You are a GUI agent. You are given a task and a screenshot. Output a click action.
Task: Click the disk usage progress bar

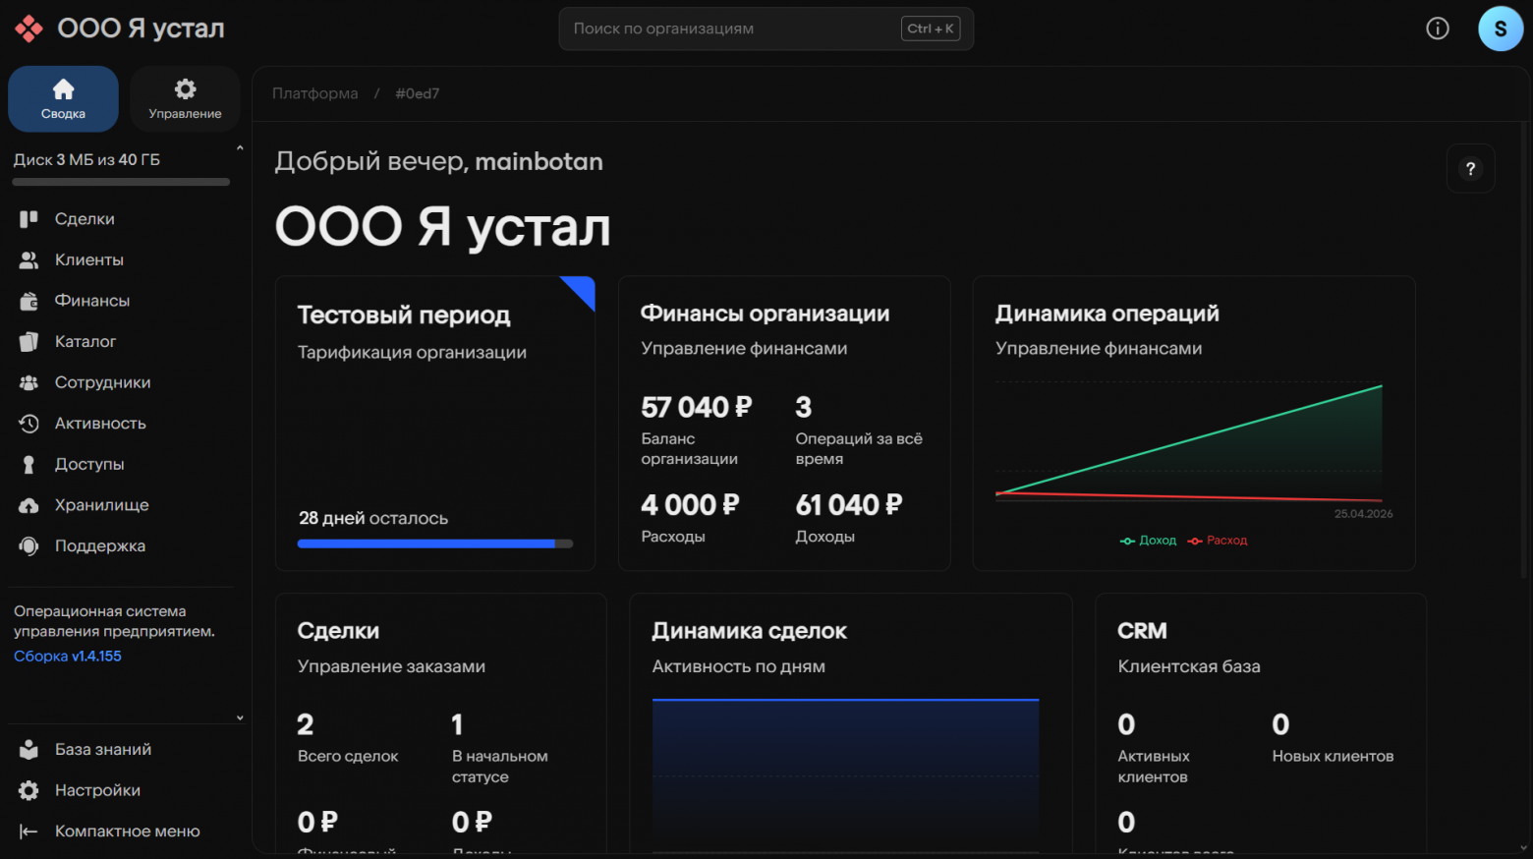pos(122,182)
